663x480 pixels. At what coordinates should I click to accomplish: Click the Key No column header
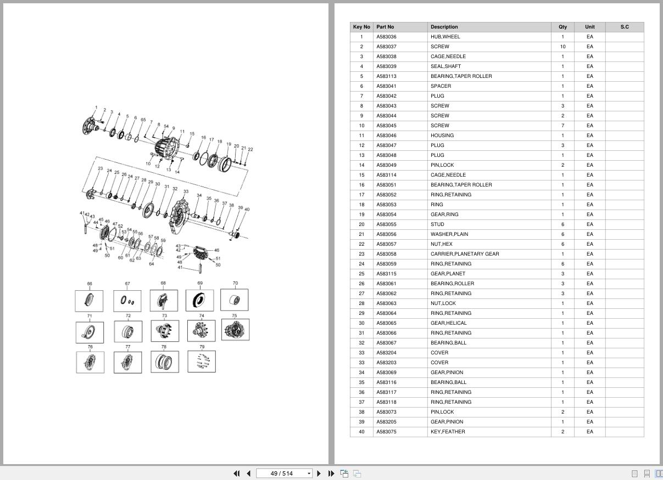(361, 27)
